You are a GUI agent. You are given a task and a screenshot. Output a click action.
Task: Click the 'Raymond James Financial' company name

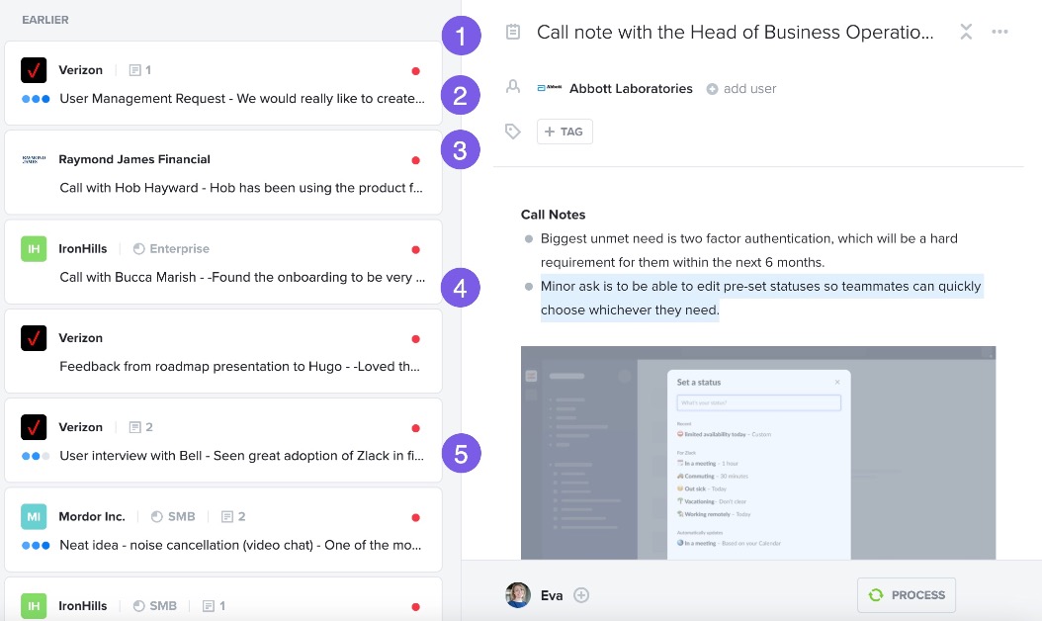click(x=134, y=159)
